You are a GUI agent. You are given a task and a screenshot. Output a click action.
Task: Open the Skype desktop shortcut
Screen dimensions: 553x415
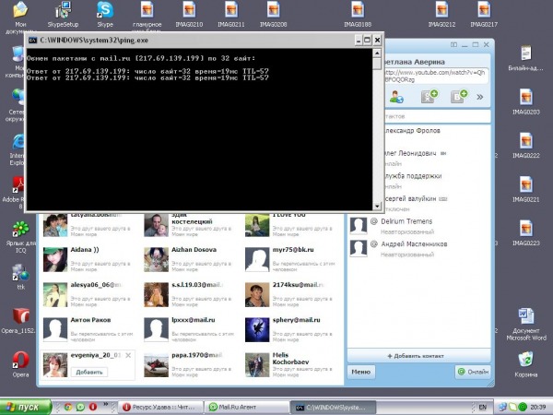point(105,14)
